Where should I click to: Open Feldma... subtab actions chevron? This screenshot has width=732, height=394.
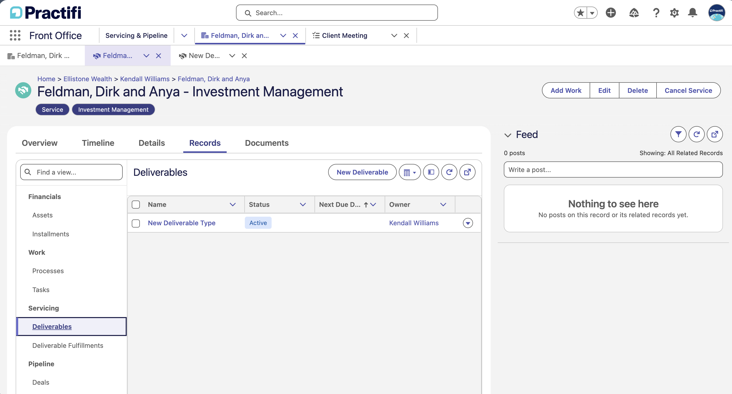[146, 56]
